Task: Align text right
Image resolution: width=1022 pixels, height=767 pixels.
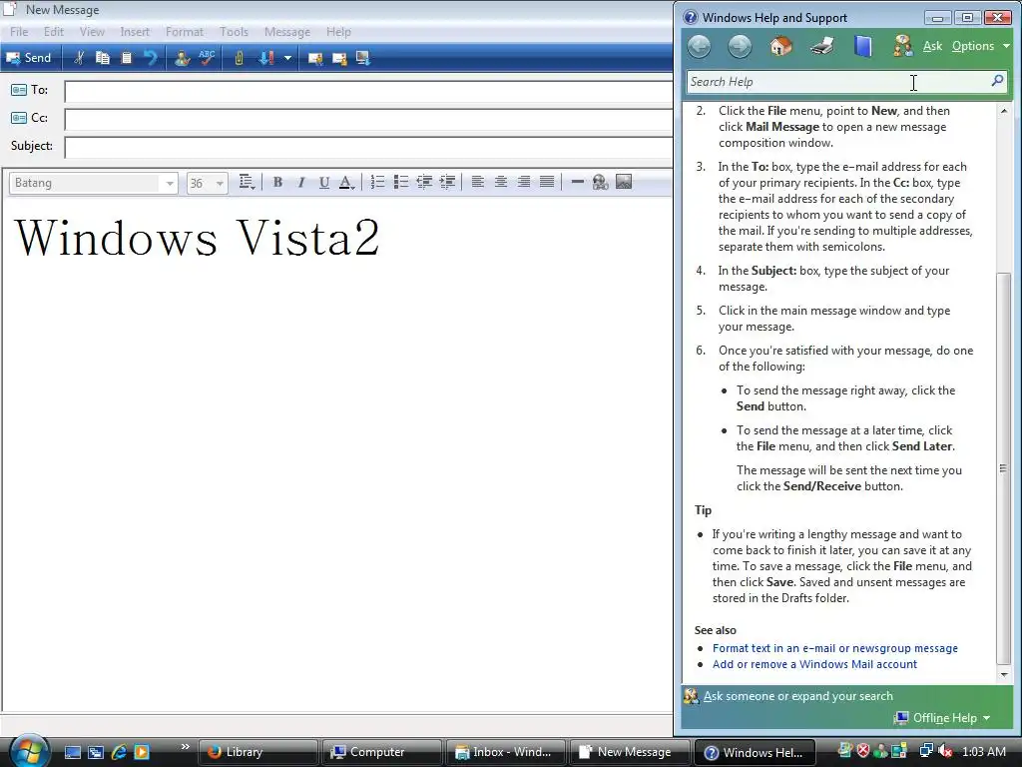Action: coord(524,182)
